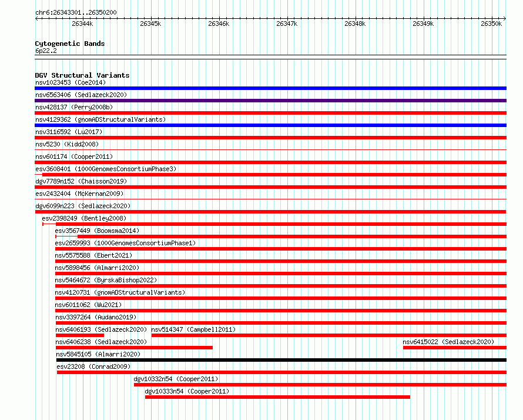This screenshot has height=420, width=523.
Task: Click the chr6:26343301..26350200 region label
Action: [x=76, y=12]
